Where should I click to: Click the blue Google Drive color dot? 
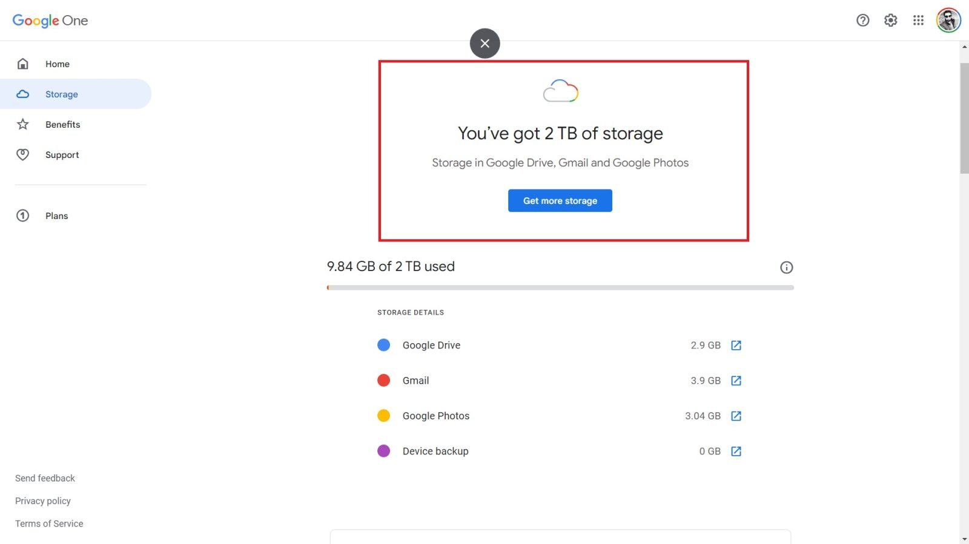tap(383, 345)
